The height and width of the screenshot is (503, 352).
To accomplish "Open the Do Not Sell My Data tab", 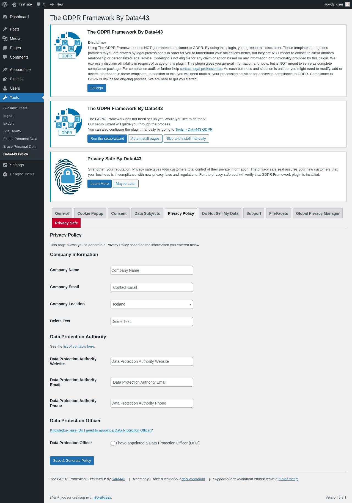I will click(x=220, y=213).
